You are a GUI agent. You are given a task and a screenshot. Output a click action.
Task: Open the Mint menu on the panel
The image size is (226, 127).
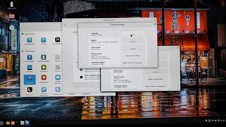(1, 123)
